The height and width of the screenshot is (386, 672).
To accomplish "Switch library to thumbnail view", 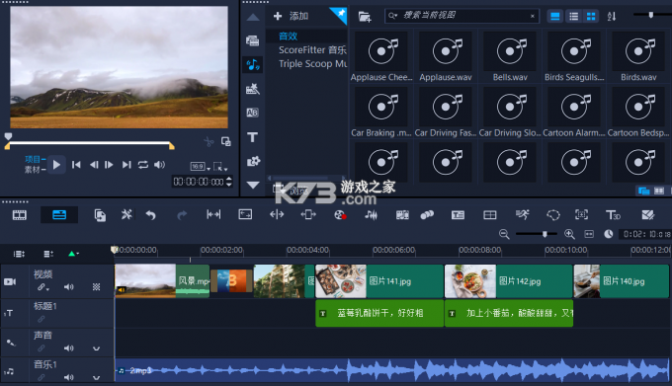I will tap(591, 17).
